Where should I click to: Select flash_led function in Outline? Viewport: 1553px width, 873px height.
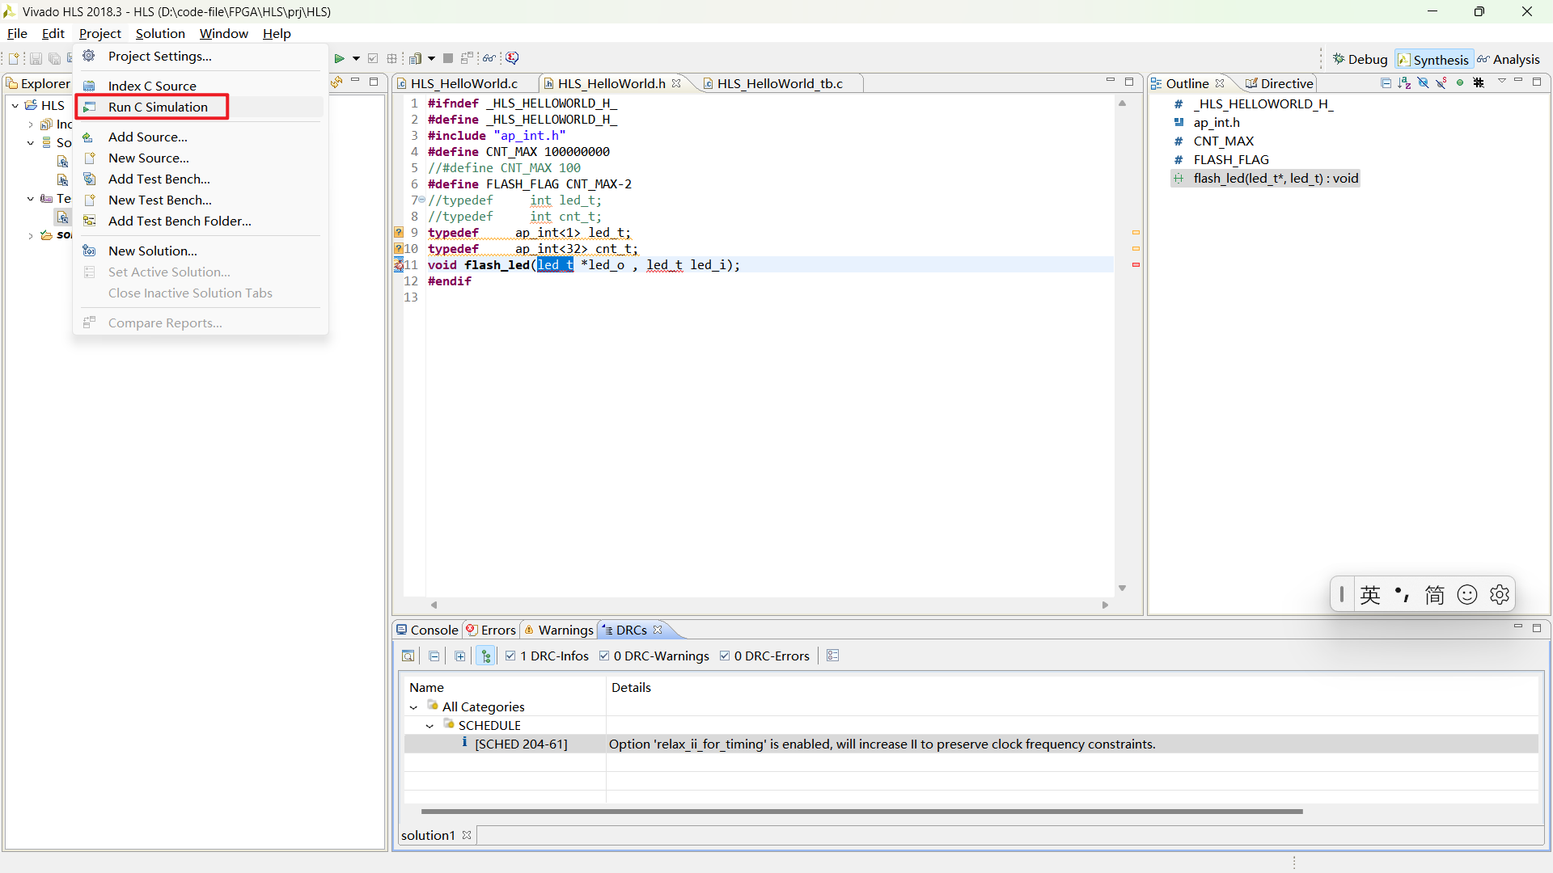1266,178
